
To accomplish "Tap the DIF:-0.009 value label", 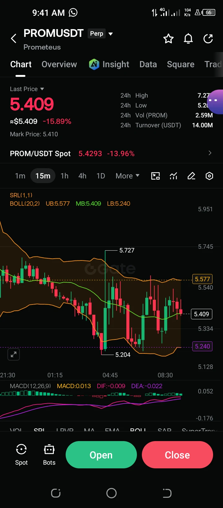I will [111, 386].
